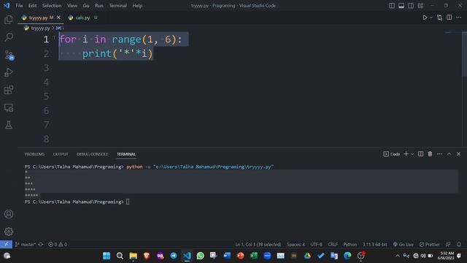Open the Testing flask view
Screen dimensions: 467x263
(x=9, y=125)
